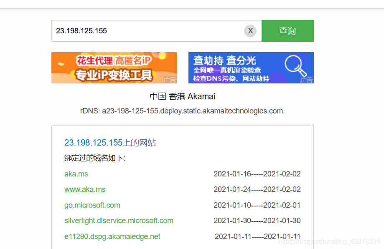Select date range 2021-01-16-----2021-02-02
The image size is (384, 249).
point(257,174)
